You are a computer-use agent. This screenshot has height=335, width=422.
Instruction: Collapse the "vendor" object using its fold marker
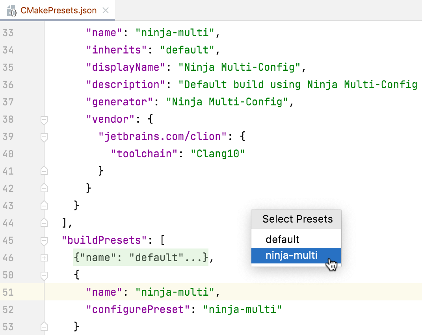click(44, 119)
